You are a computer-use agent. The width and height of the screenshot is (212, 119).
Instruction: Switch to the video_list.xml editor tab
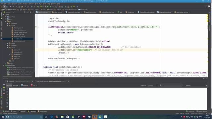click(58, 12)
